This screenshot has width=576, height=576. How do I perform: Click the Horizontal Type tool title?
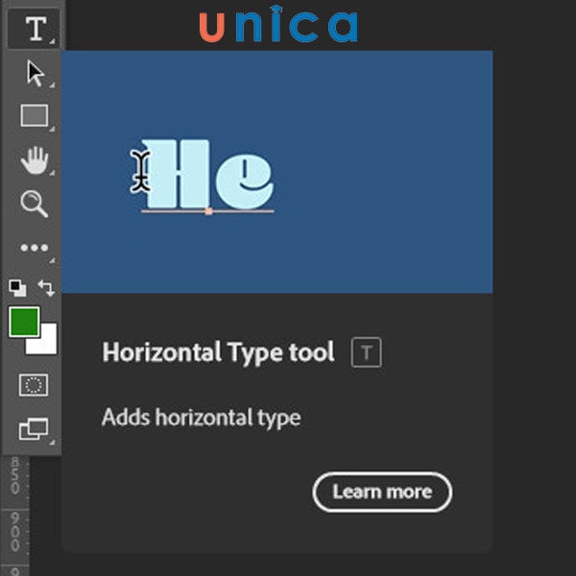click(218, 352)
